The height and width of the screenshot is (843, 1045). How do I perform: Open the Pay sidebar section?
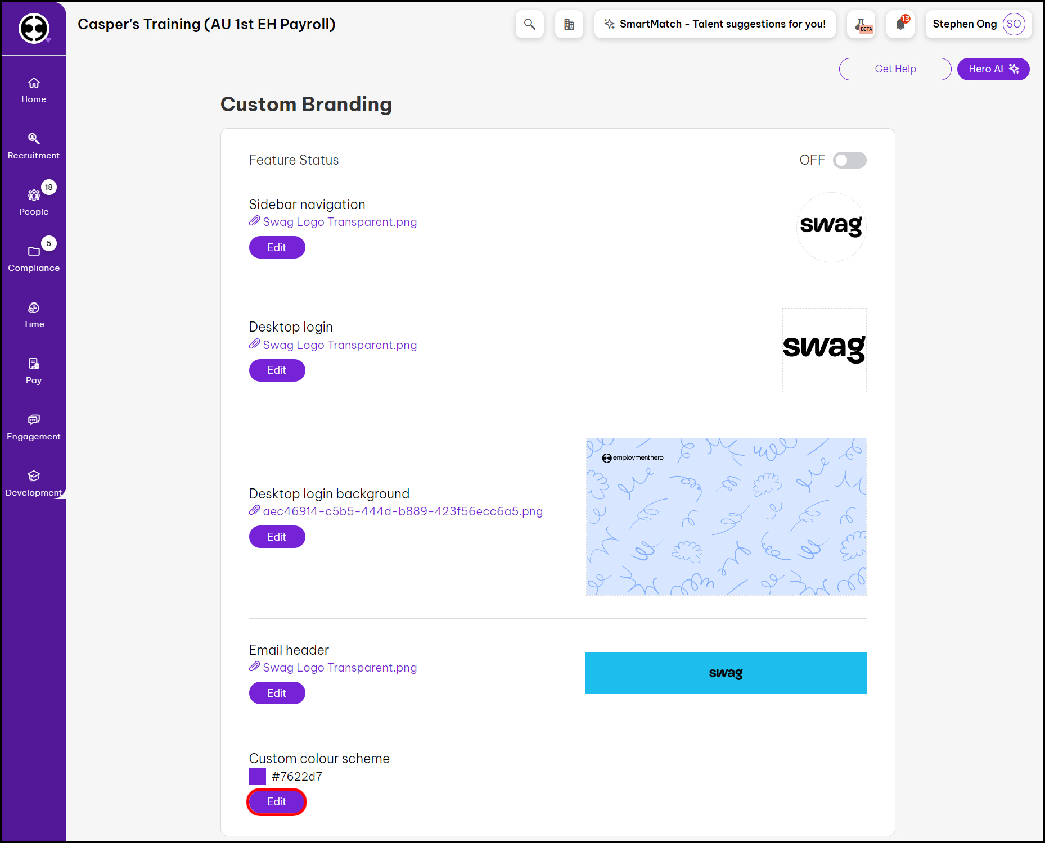(34, 371)
